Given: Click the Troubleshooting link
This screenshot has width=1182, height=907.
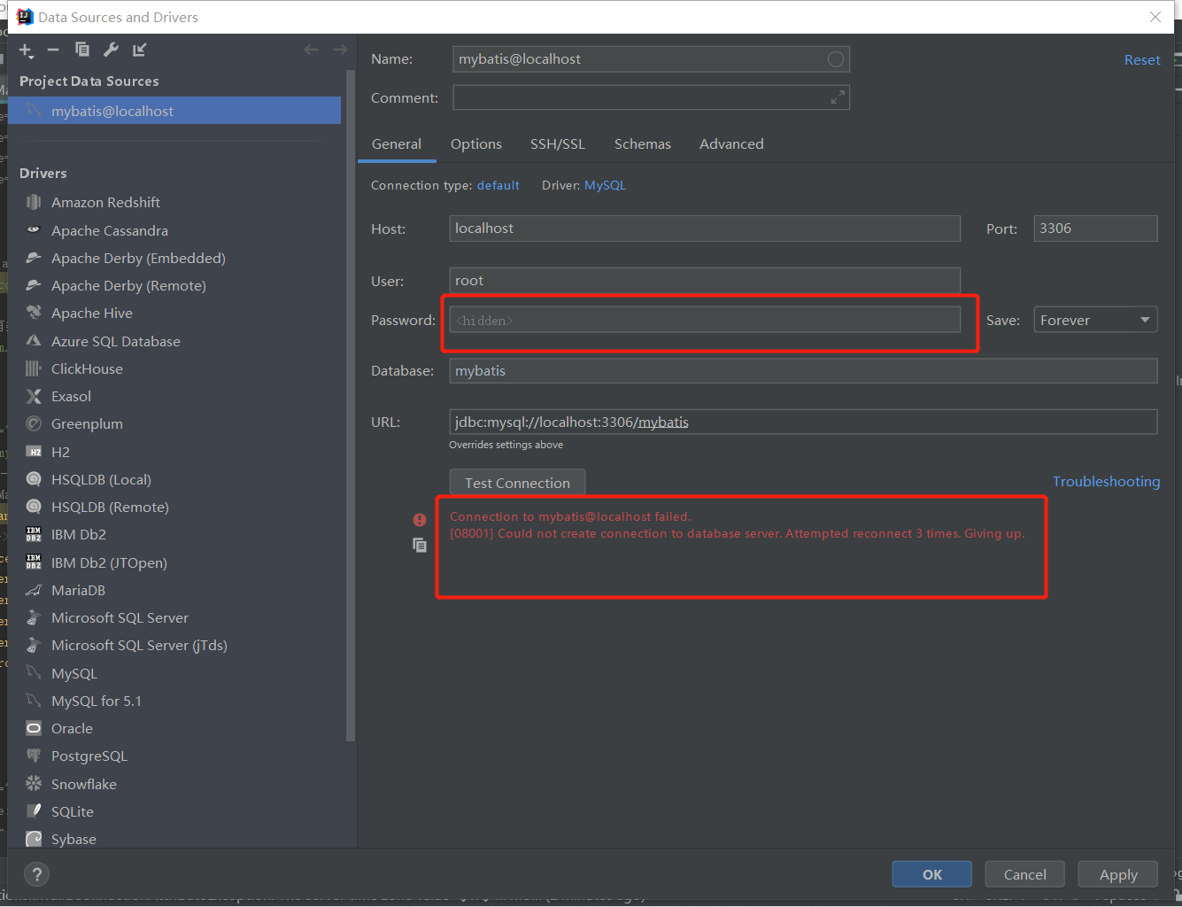Looking at the screenshot, I should click(x=1106, y=481).
